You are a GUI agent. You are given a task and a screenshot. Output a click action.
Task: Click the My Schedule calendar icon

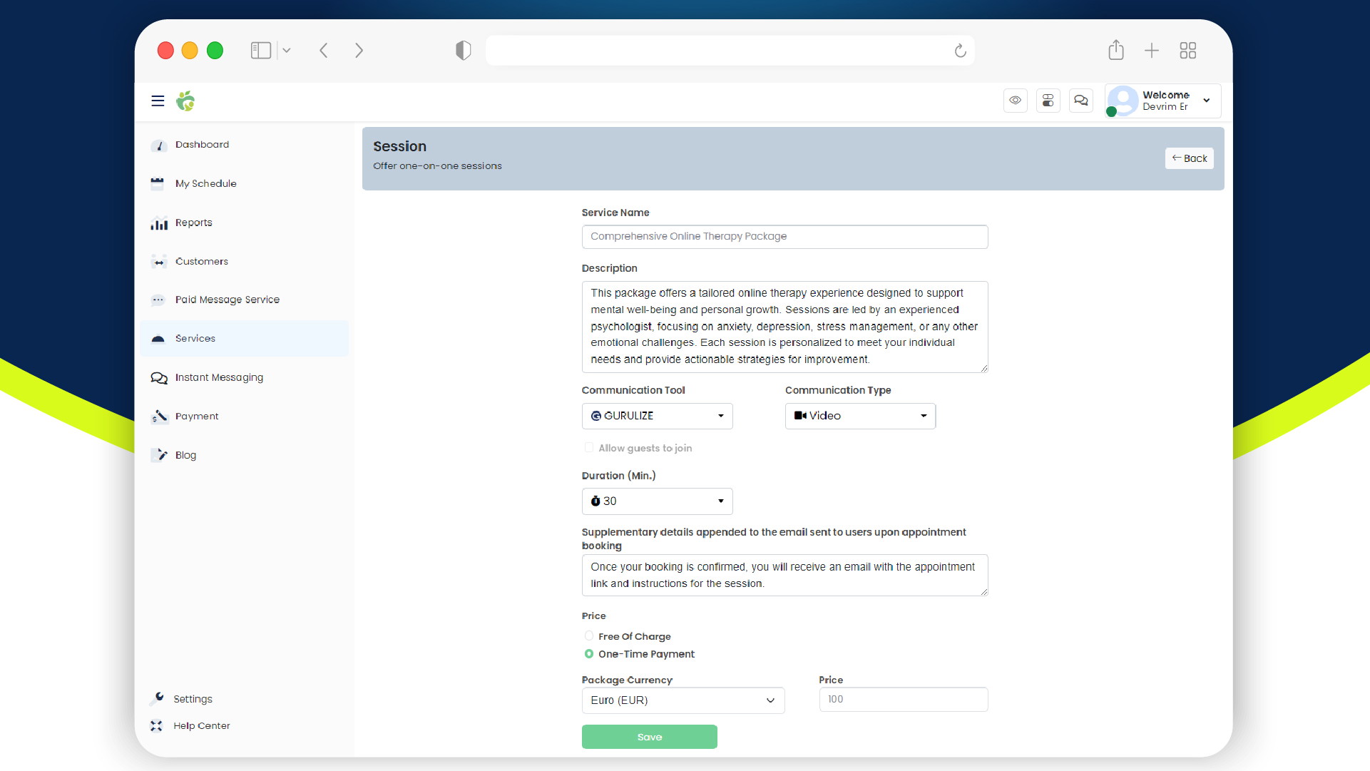click(157, 183)
